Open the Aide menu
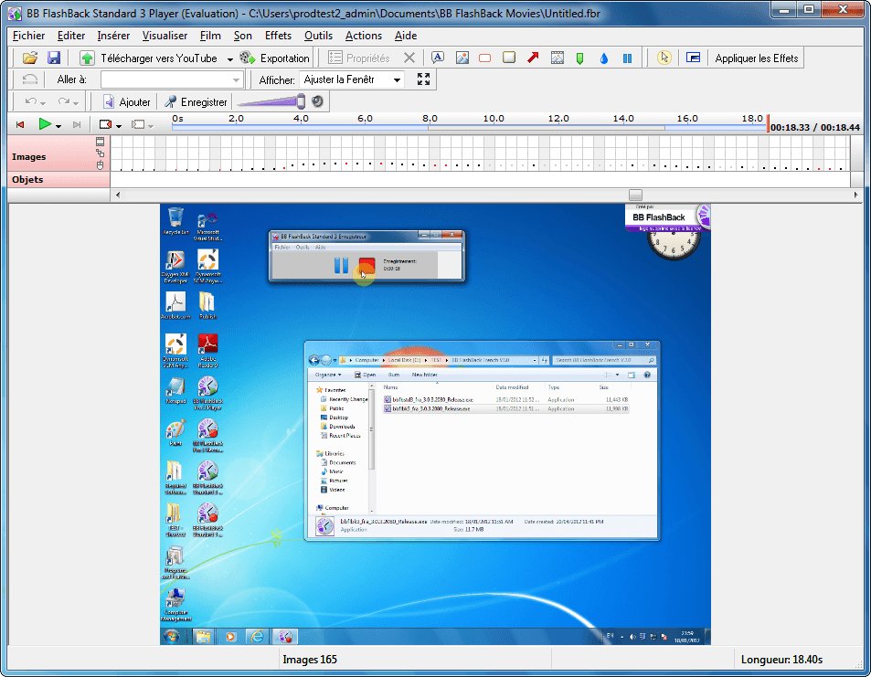The image size is (871, 677). pyautogui.click(x=406, y=36)
